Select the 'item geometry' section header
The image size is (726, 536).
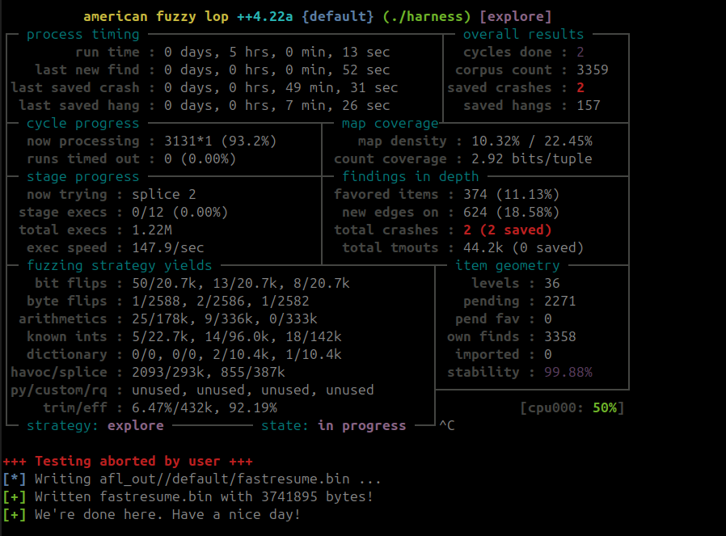coord(507,266)
